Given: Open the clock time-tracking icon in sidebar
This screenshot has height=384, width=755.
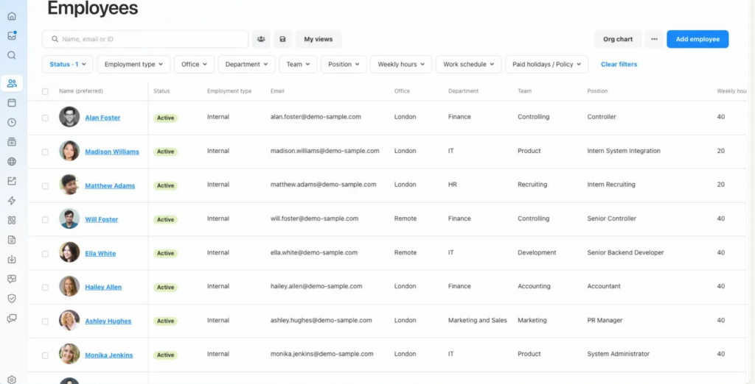Looking at the screenshot, I should coord(12,123).
